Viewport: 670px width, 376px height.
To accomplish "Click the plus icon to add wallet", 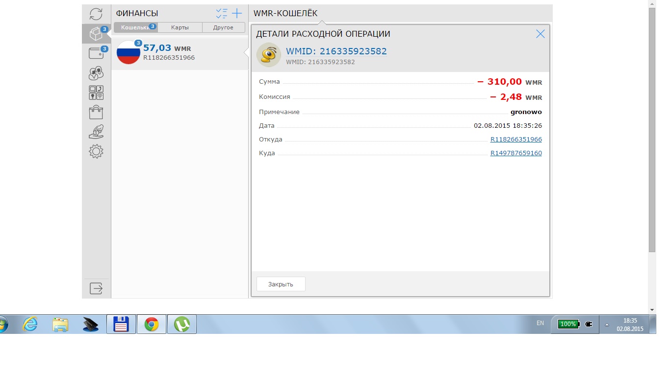I will 237,13.
